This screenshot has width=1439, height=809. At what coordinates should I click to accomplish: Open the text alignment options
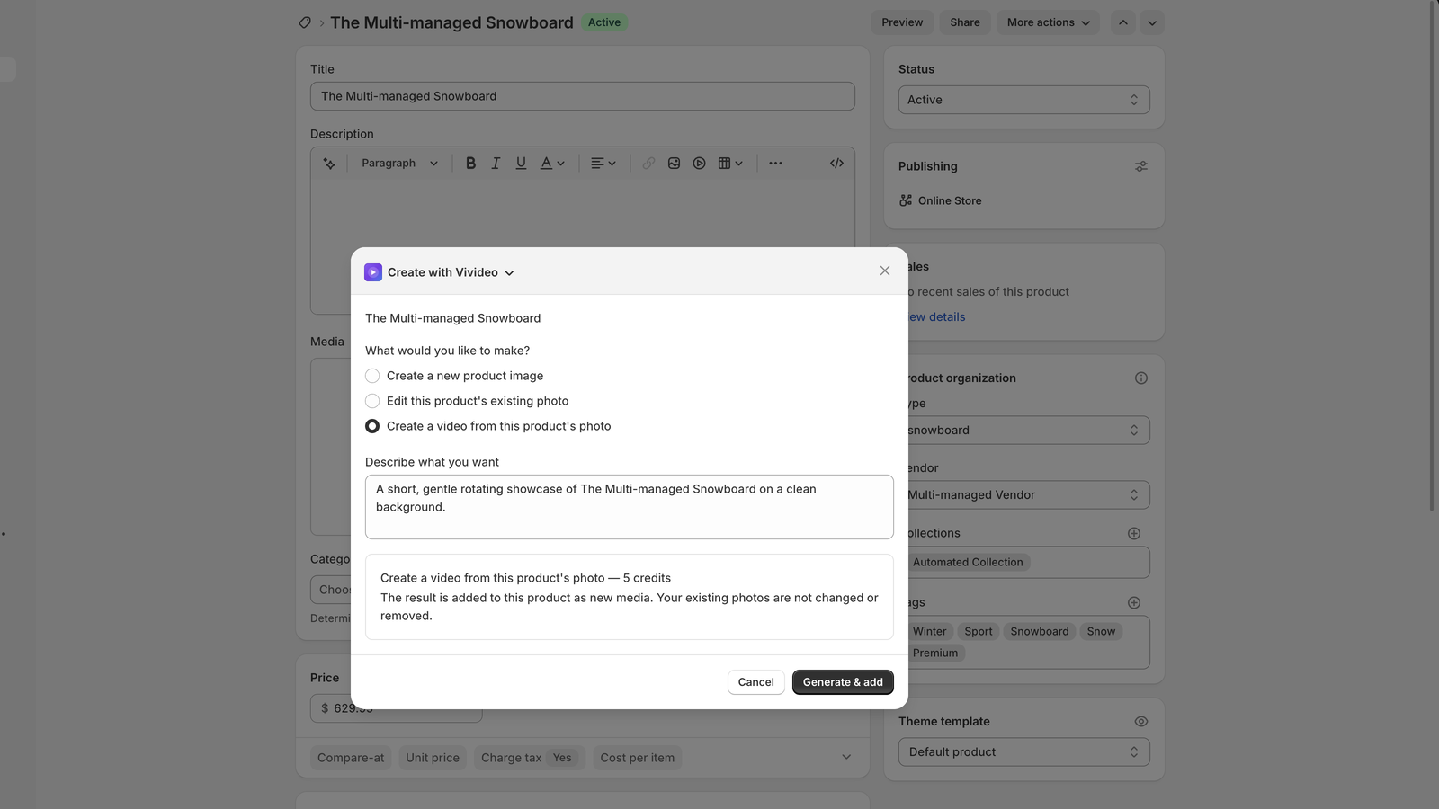tap(603, 164)
